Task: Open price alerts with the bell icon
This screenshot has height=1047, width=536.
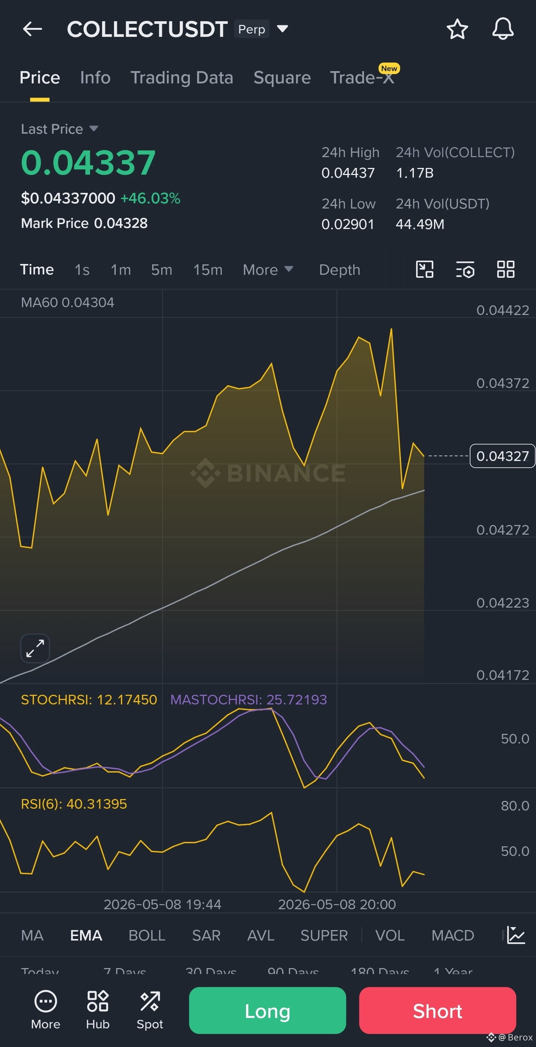Action: (x=502, y=29)
